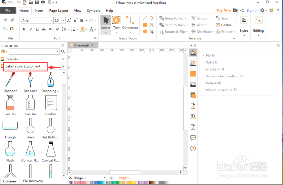Viewport: 283px width, 185px height.
Task: Click the library search magnifier icon
Action: coord(63,52)
